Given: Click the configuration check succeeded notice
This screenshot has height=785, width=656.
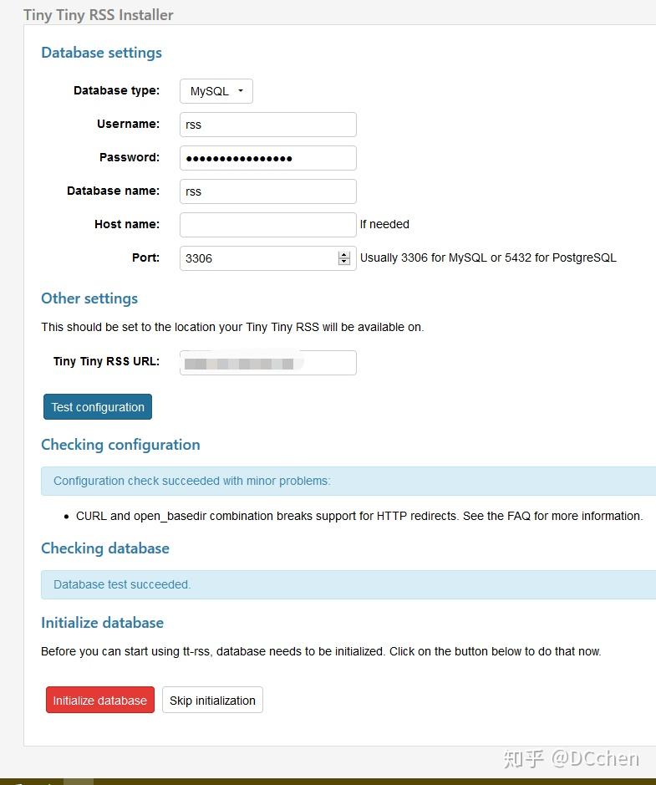Looking at the screenshot, I should 348,481.
